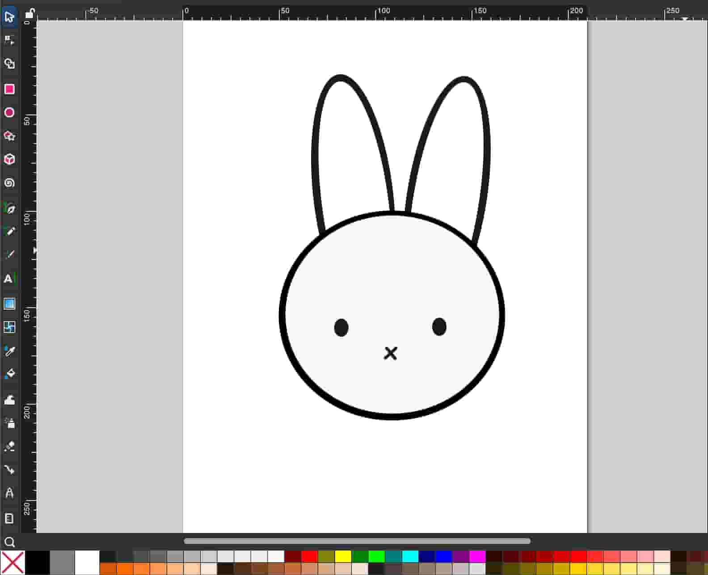Activate the Paint Bucket fill tool
Image resolution: width=708 pixels, height=575 pixels.
9,374
